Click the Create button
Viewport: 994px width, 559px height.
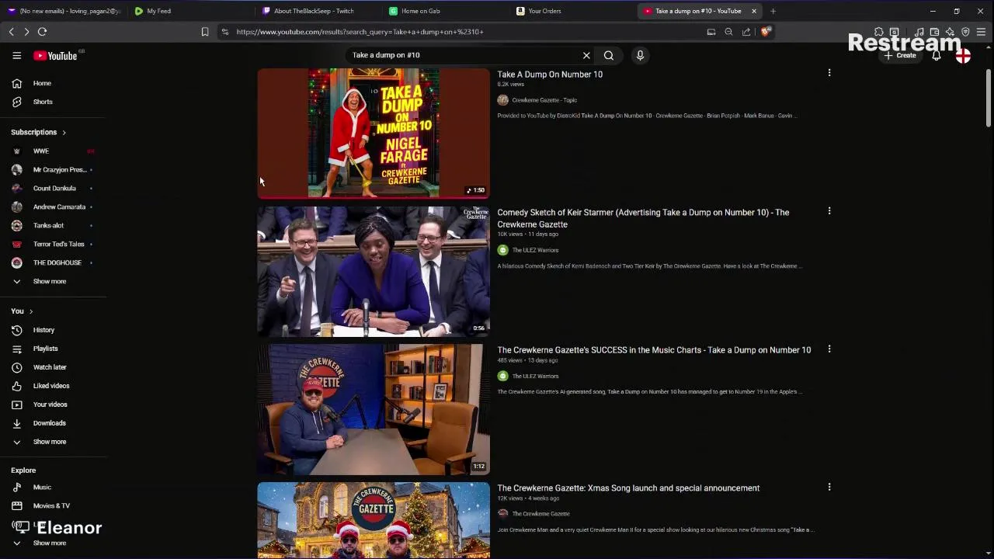point(900,56)
